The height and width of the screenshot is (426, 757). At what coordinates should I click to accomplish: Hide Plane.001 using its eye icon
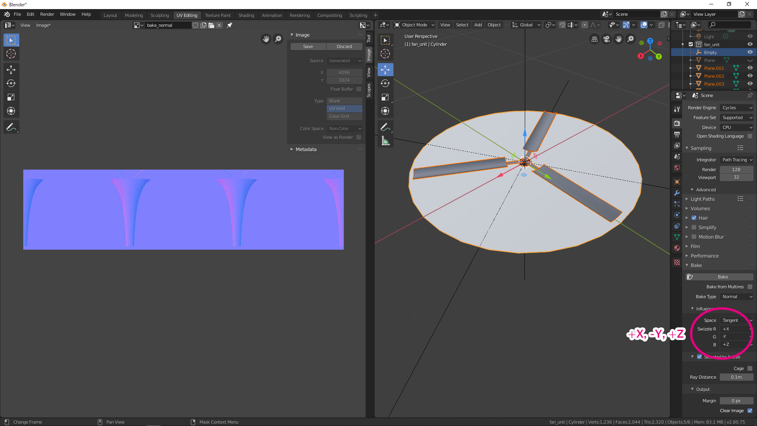pyautogui.click(x=750, y=68)
